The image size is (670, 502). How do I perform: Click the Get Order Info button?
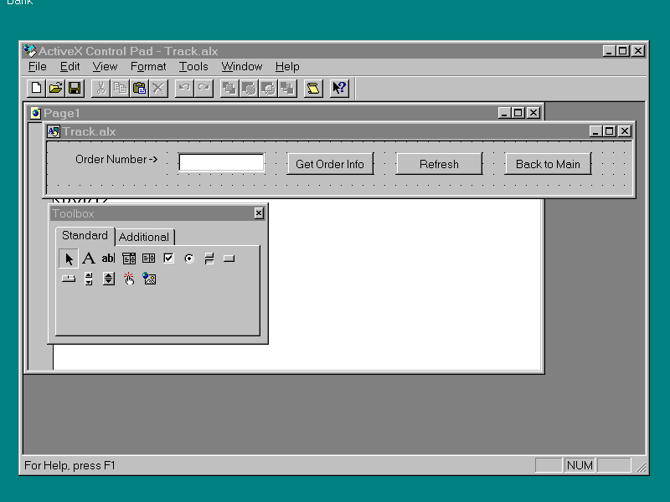click(x=330, y=164)
